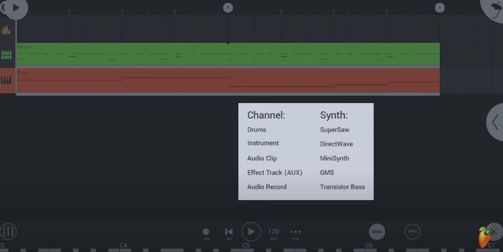
Task: Tap the round play button at top left
Action: (x=15, y=8)
